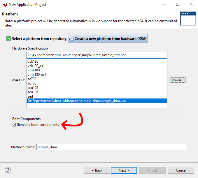Switch to Select a platform from repository tab
Viewport: 198px width, 178px height.
coord(36,39)
